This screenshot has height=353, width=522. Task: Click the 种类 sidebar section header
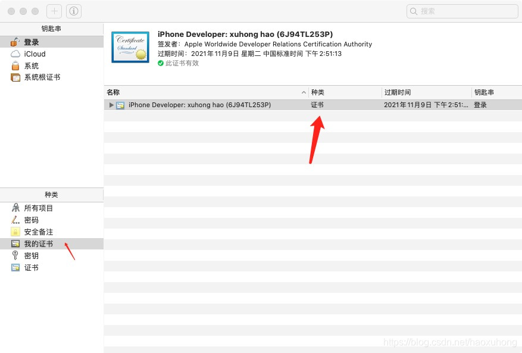coord(51,195)
